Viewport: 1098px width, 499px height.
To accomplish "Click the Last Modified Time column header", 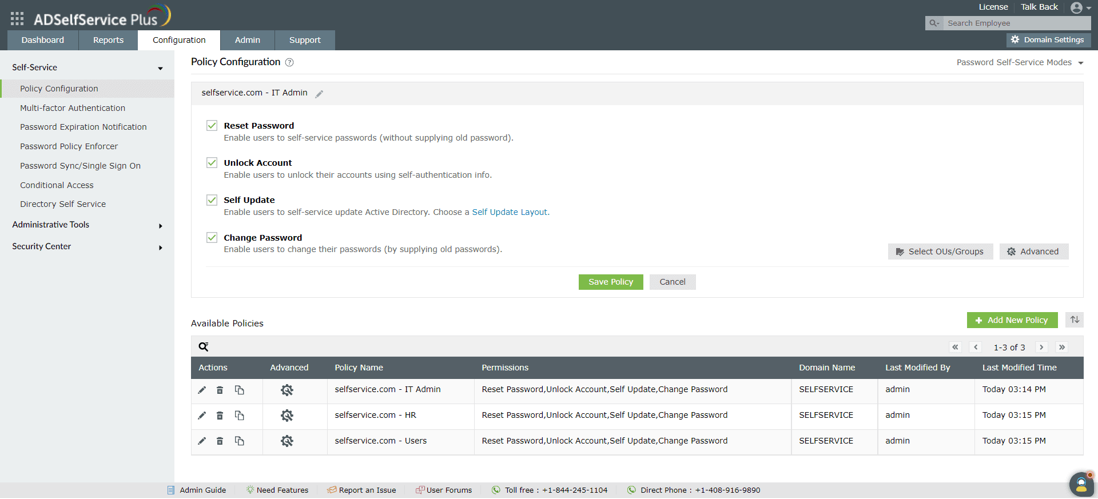I will point(1020,368).
